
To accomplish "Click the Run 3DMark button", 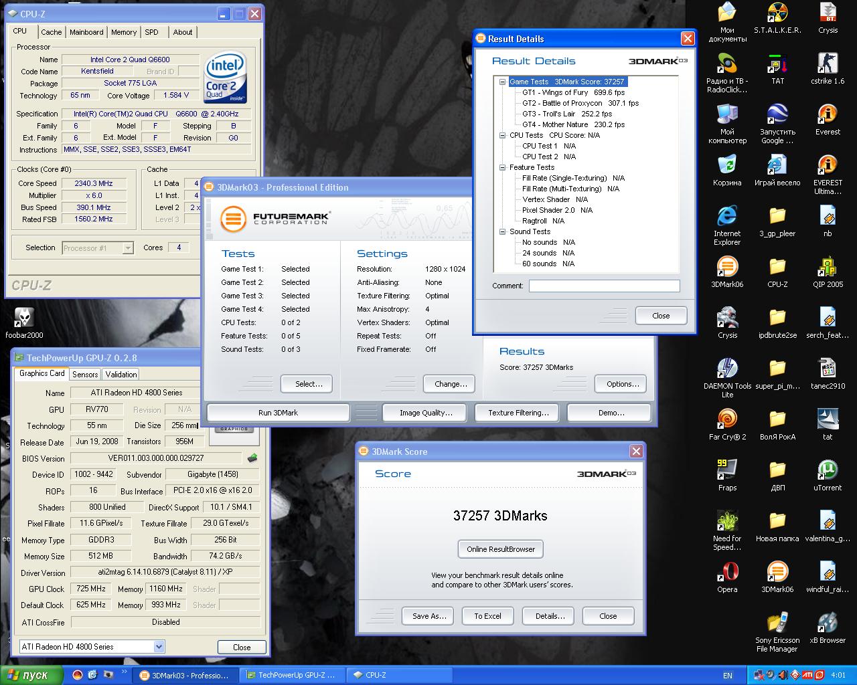I will tap(278, 413).
